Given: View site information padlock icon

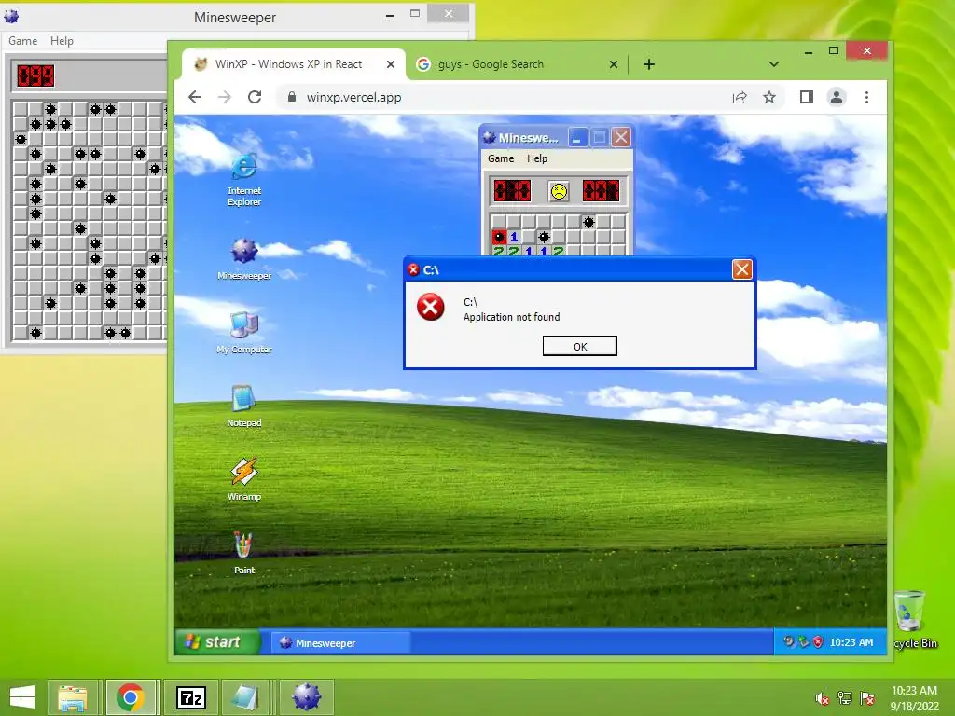Looking at the screenshot, I should (292, 97).
